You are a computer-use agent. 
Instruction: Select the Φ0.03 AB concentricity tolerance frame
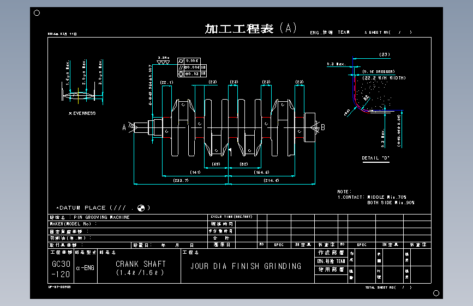(192, 74)
